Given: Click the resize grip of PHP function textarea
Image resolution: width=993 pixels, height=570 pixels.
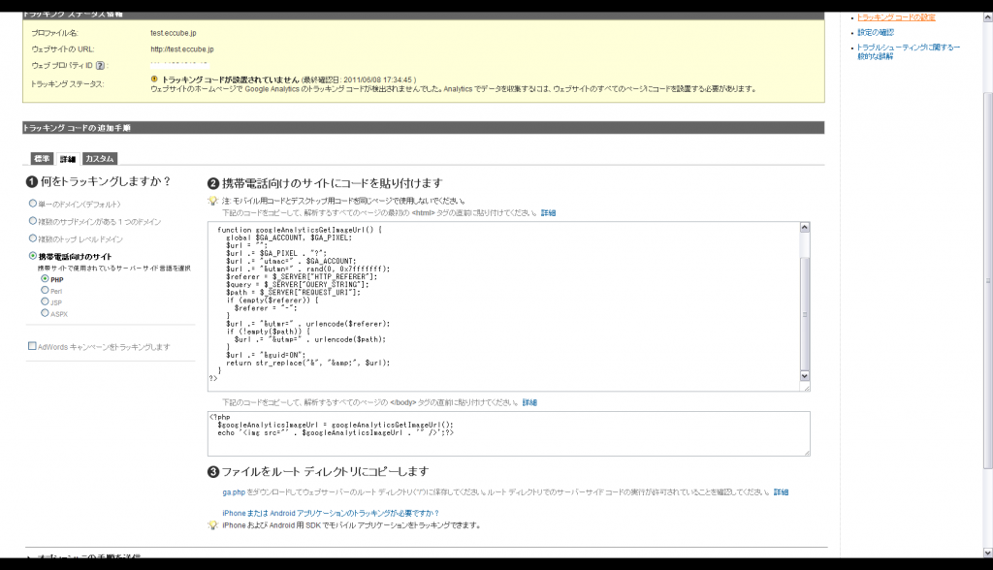Looking at the screenshot, I should [806, 388].
